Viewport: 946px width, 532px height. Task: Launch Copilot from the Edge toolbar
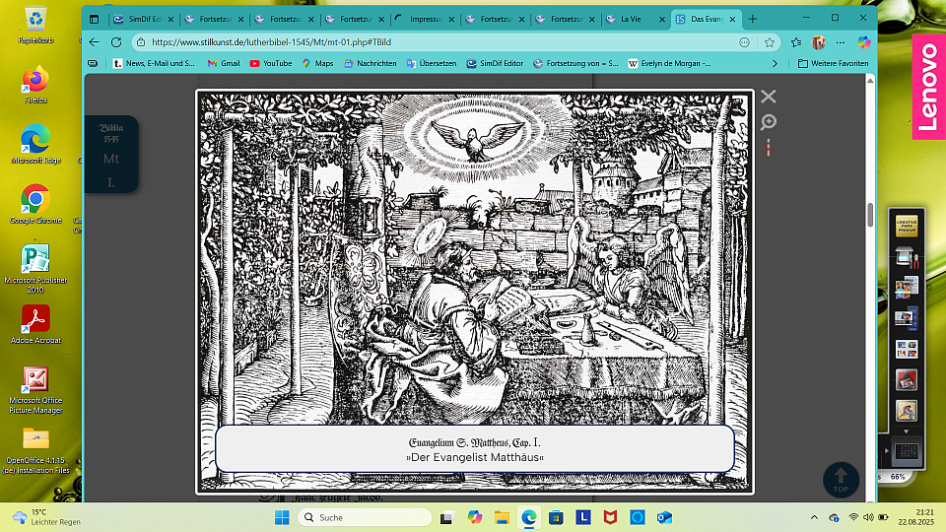tap(864, 42)
